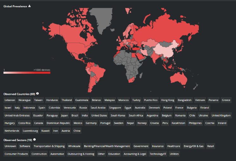Click the Puerto Rico tag
Screen dimensions: 236x161
click(x=151, y=100)
